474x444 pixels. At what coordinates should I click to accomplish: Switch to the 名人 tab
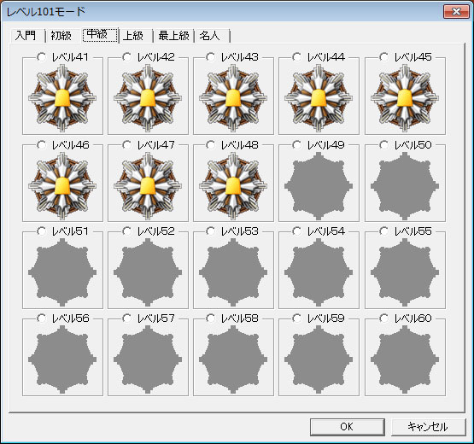pos(210,36)
